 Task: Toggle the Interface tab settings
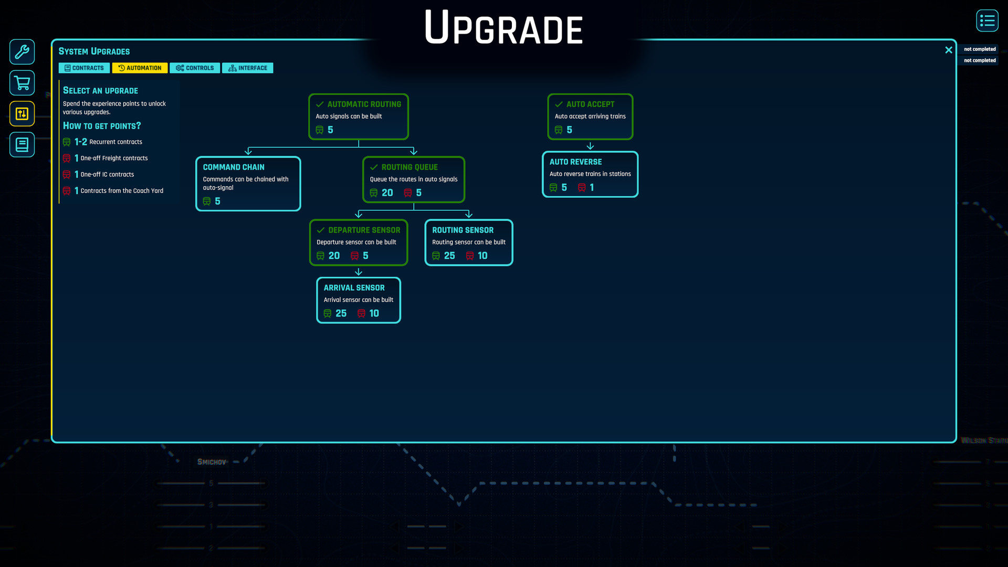pyautogui.click(x=247, y=67)
